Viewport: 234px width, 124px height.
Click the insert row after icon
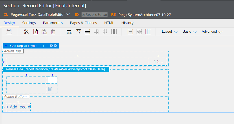pos(78,32)
